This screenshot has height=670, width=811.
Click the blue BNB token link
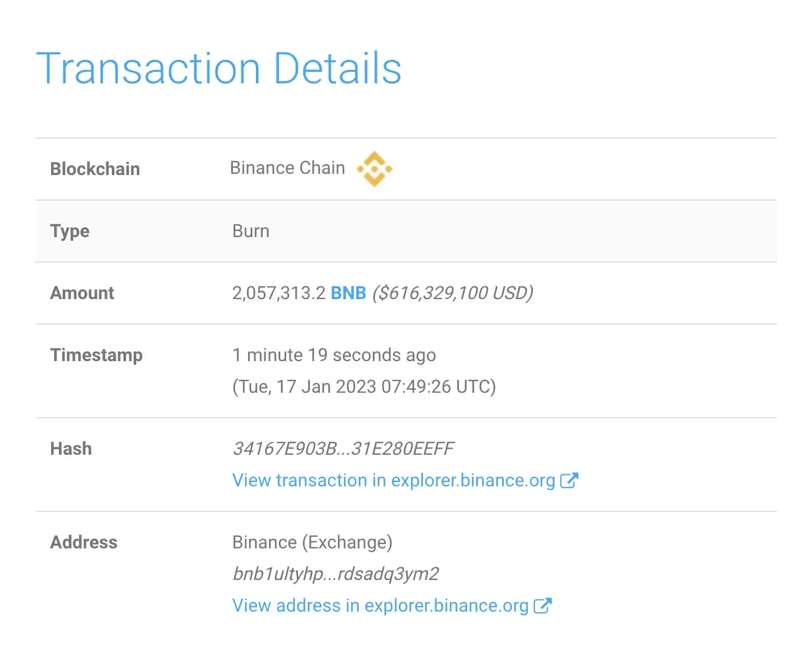(x=348, y=293)
